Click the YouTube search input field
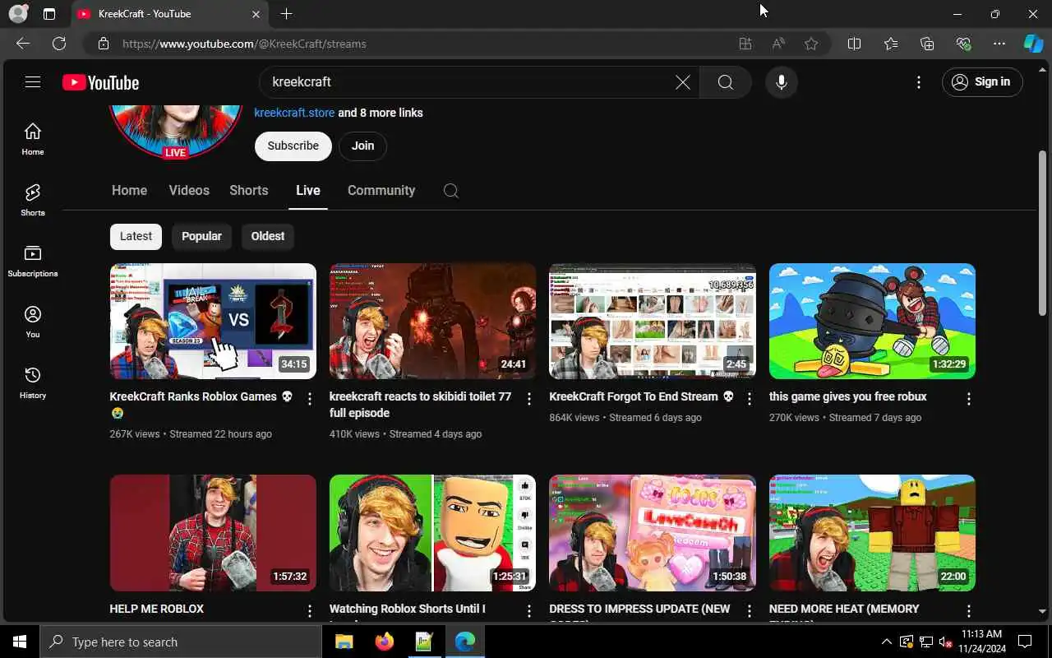The width and height of the screenshot is (1052, 658). tap(468, 82)
